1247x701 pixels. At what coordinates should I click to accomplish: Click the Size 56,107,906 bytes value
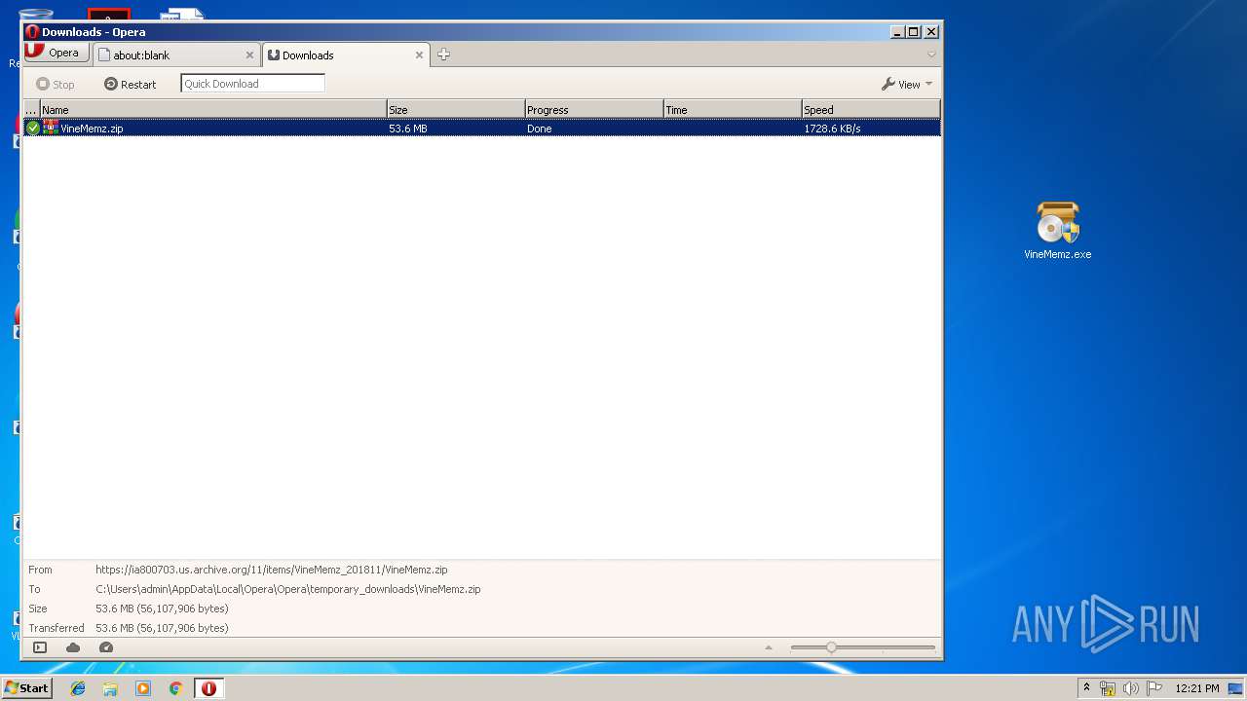pyautogui.click(x=162, y=609)
